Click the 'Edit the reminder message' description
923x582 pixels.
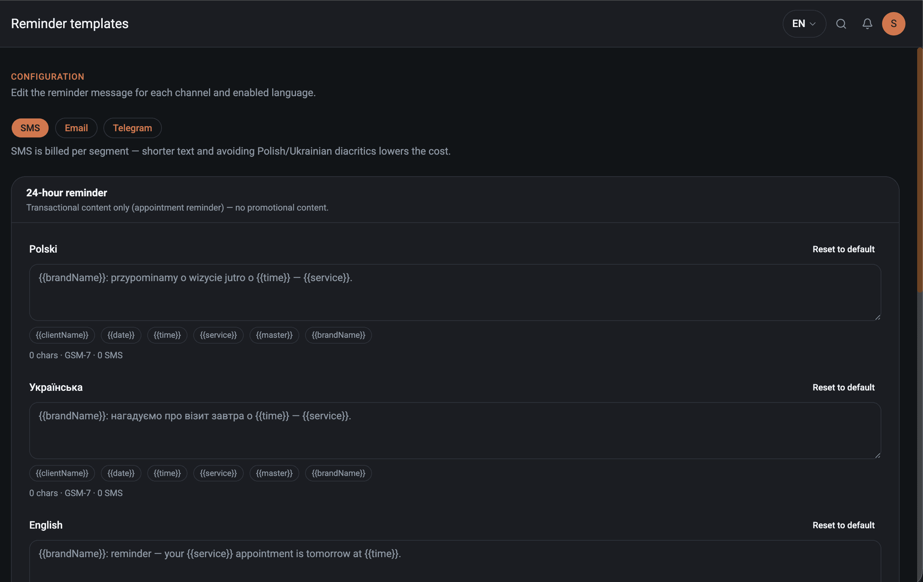click(x=163, y=93)
